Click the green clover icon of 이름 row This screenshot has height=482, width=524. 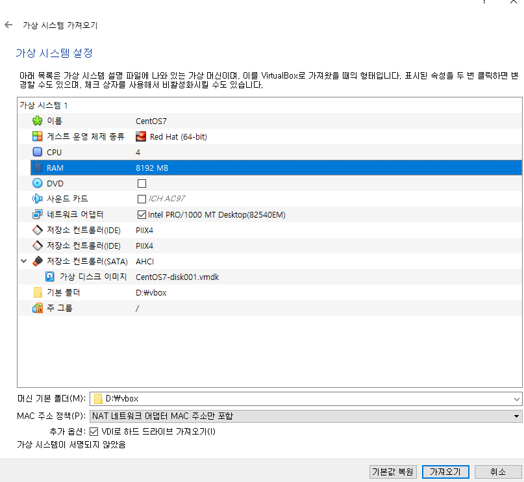click(38, 121)
